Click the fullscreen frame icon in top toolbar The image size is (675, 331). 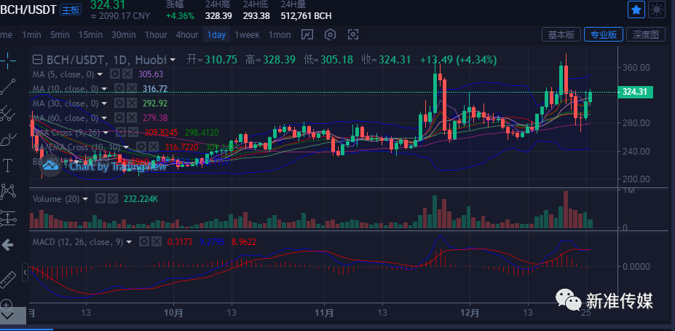pos(352,34)
